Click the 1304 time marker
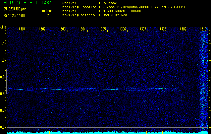 (x=83, y=29)
